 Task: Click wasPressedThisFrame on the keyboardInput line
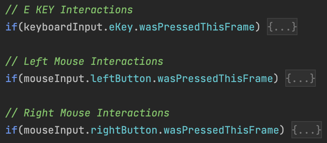point(197,27)
